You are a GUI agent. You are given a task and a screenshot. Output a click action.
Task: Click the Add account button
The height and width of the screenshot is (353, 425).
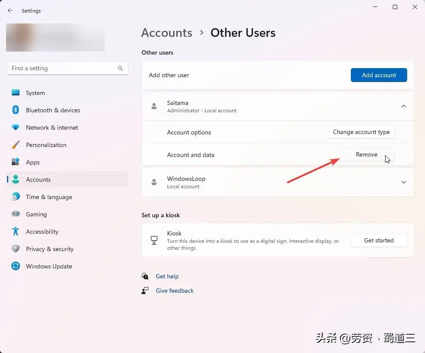(379, 75)
